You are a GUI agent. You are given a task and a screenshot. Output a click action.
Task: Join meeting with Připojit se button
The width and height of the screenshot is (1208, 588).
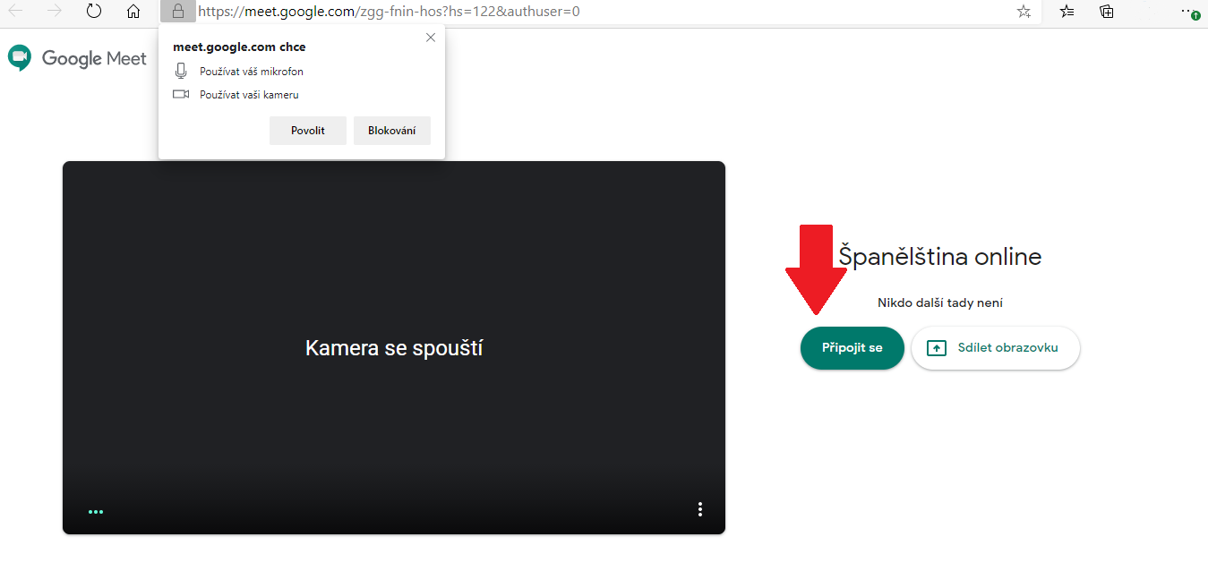tap(852, 348)
